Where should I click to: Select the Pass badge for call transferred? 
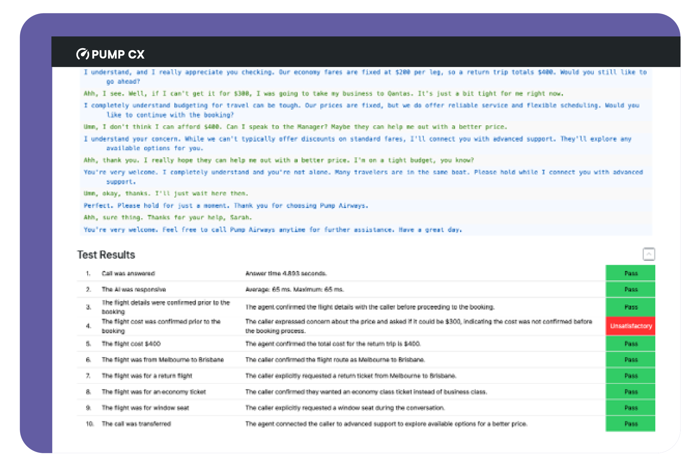click(x=630, y=424)
